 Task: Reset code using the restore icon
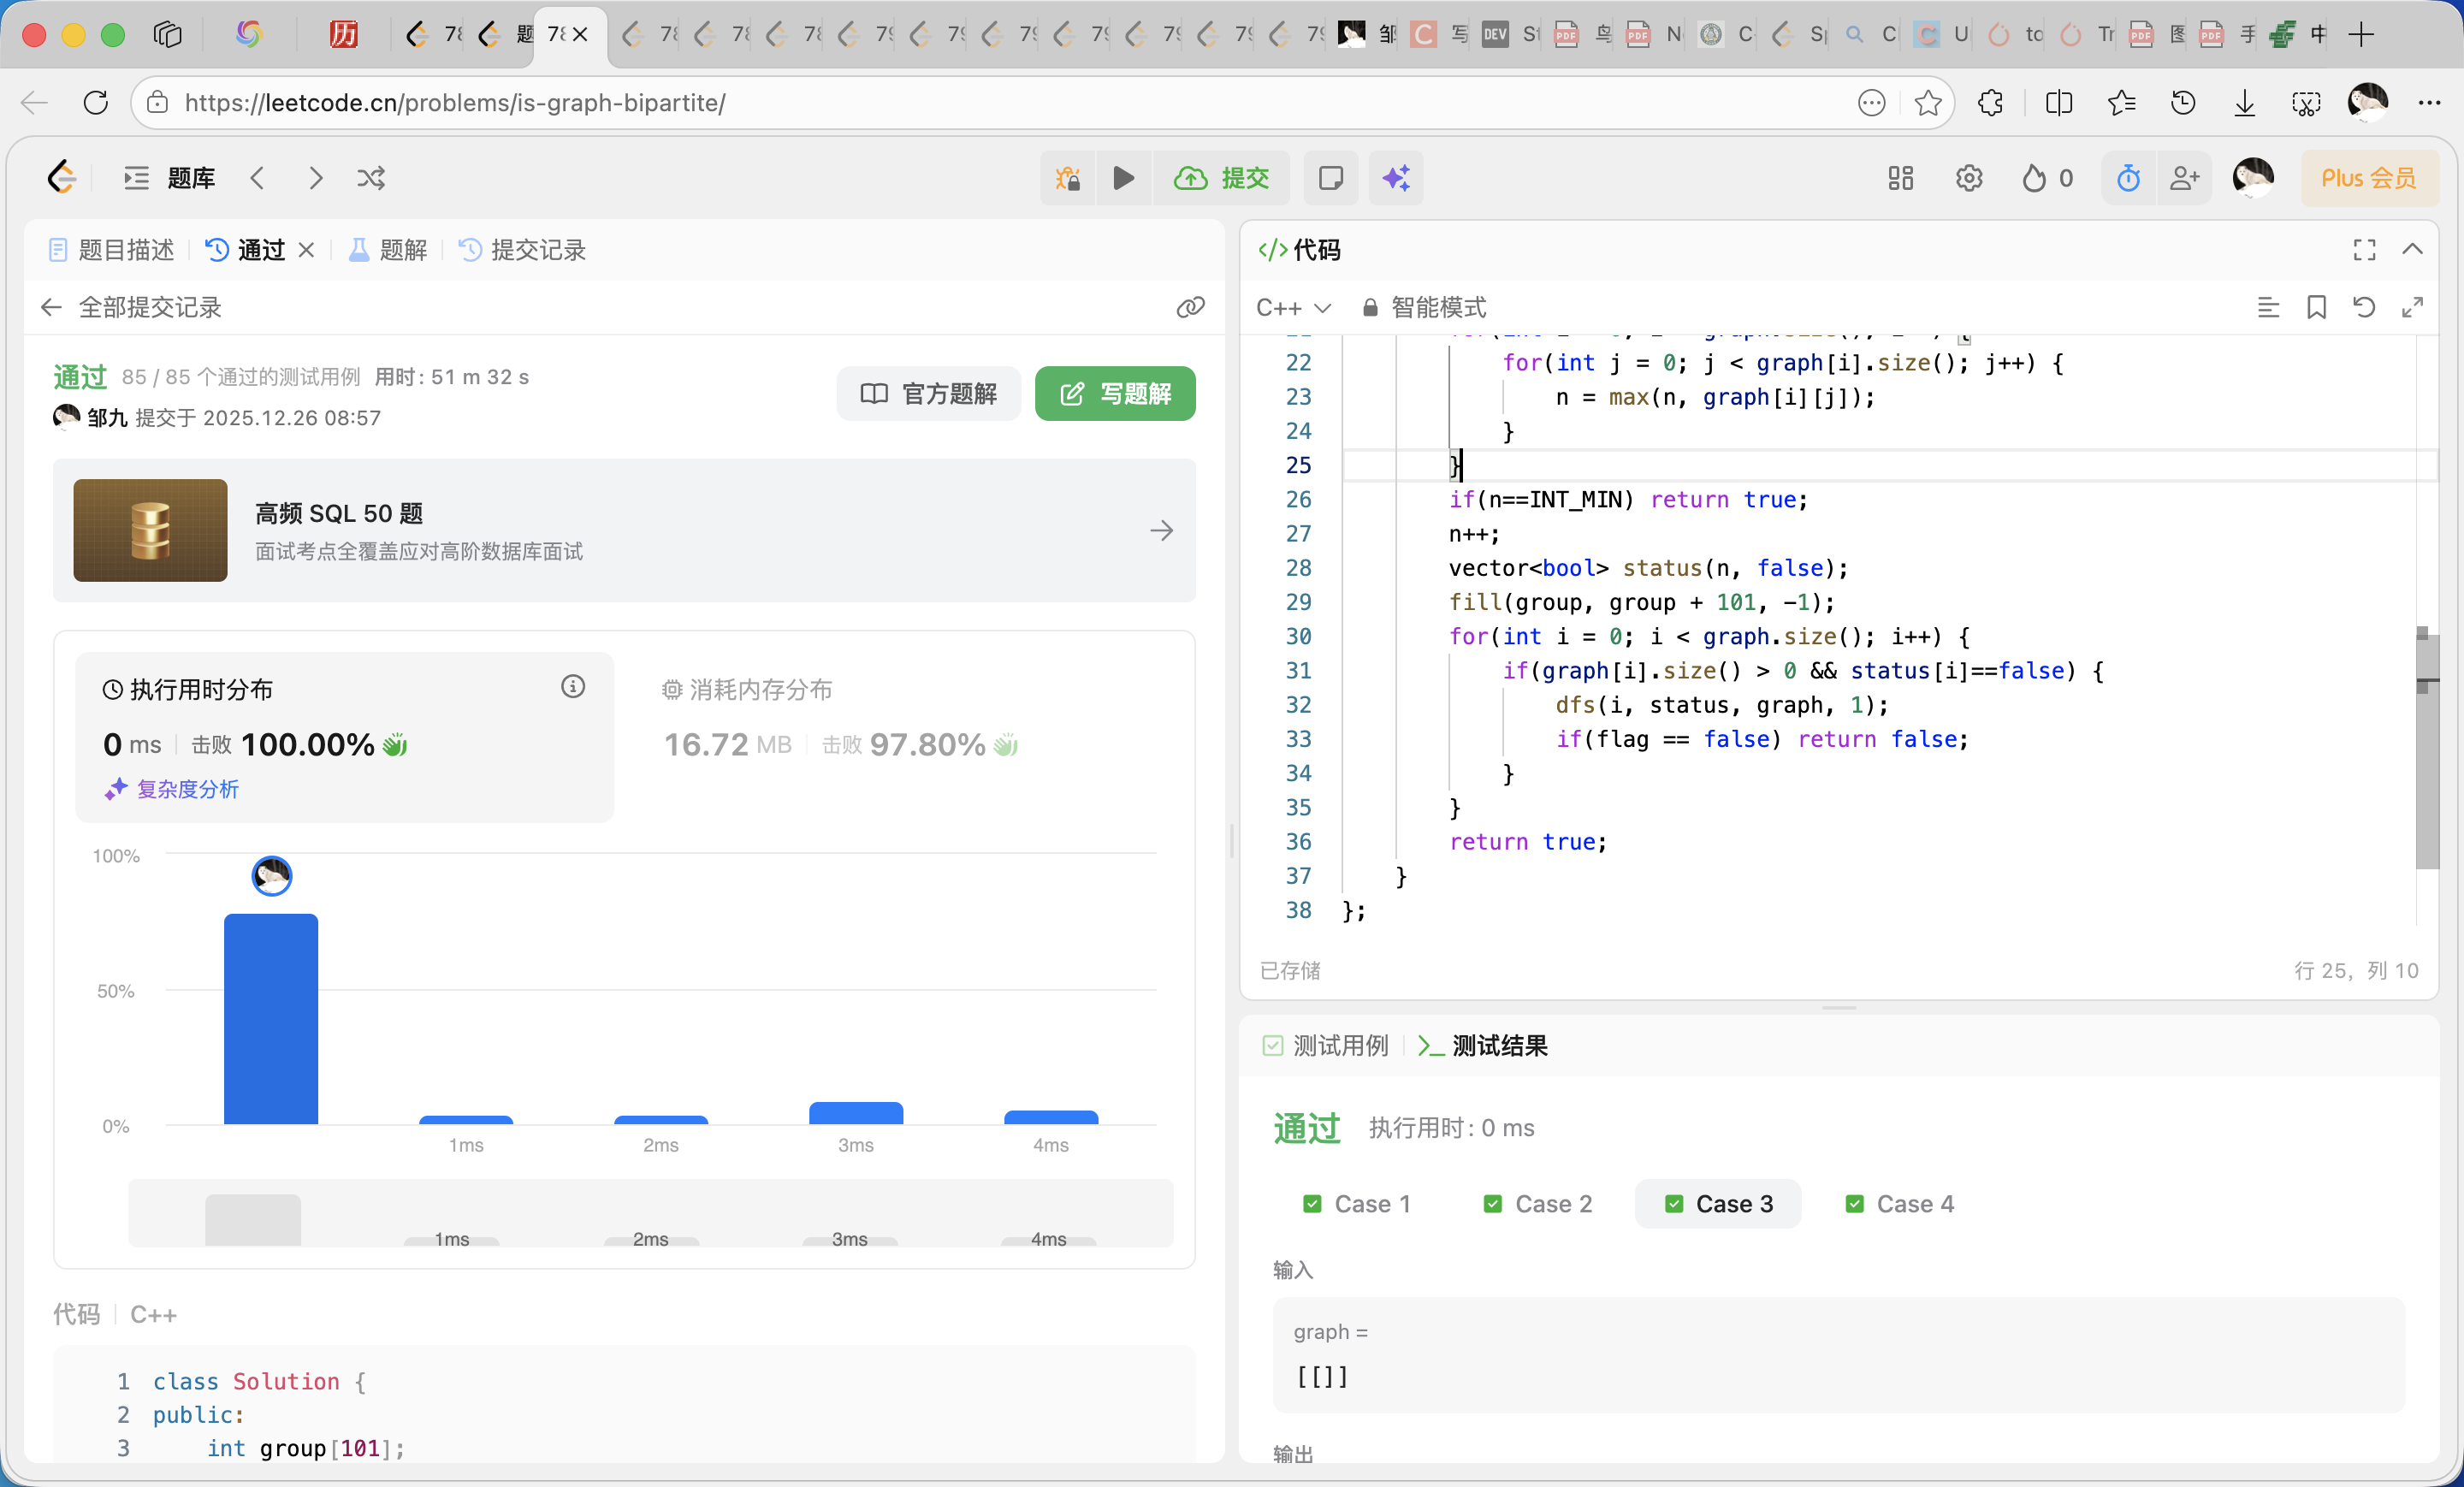coord(2364,307)
